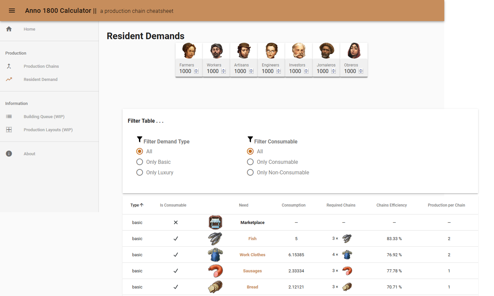Open the hamburger navigation menu
The height and width of the screenshot is (296, 494).
(12, 11)
